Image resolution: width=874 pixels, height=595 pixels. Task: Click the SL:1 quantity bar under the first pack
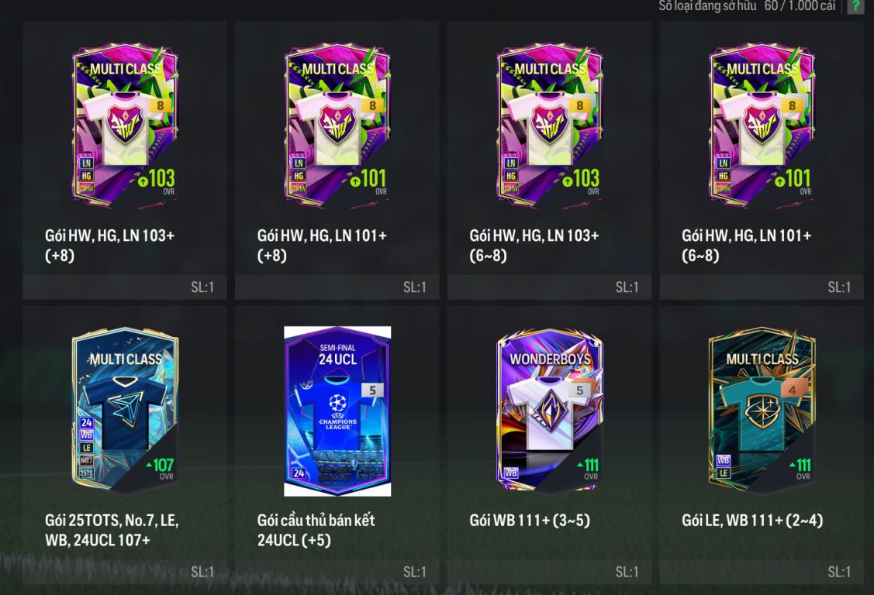(125, 287)
